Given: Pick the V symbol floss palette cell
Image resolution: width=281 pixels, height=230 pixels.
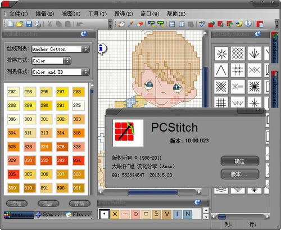Looking at the screenshot, I should 167,214.
